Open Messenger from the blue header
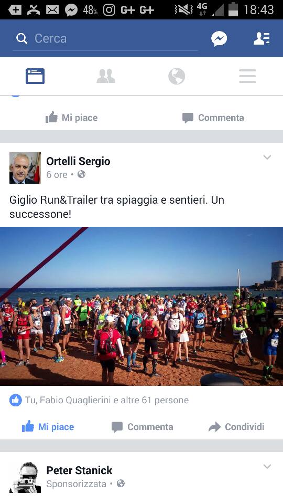Viewport: 283px width, 504px height. point(219,38)
